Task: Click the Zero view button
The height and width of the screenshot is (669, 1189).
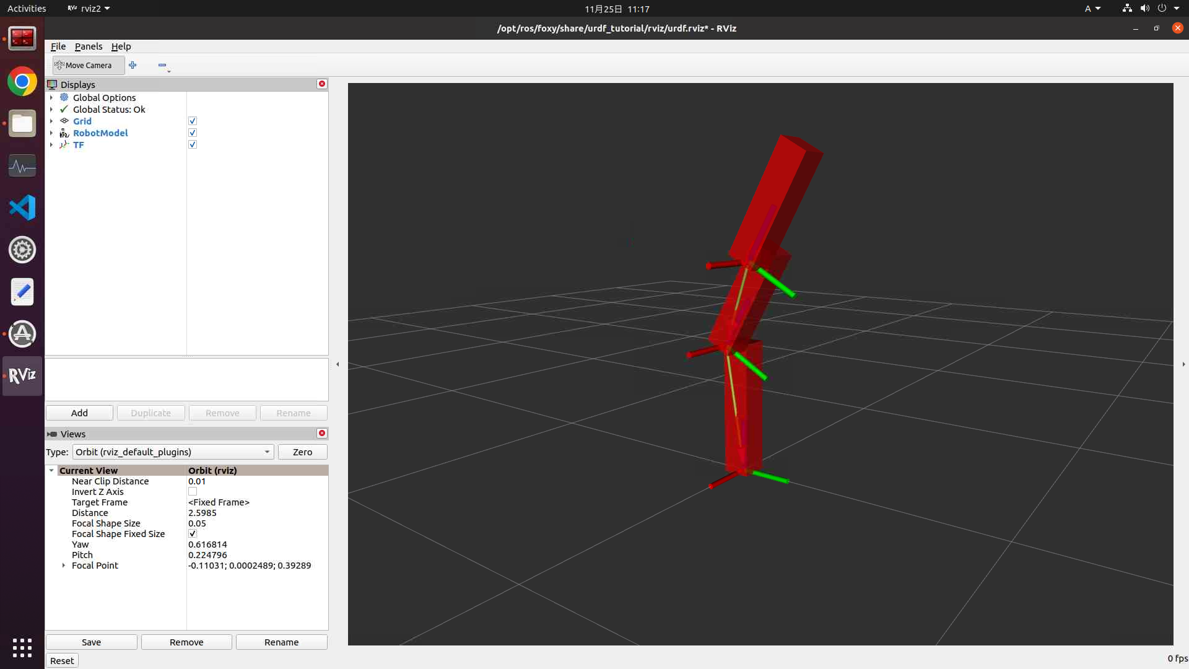Action: (x=302, y=452)
